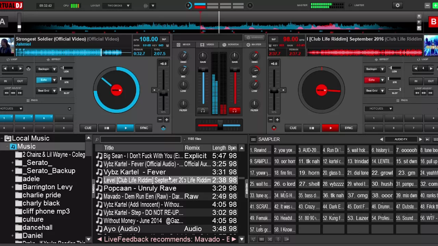This screenshot has height=246, width=438.
Task: Expand the Barrington Levy folder
Action: [13, 187]
